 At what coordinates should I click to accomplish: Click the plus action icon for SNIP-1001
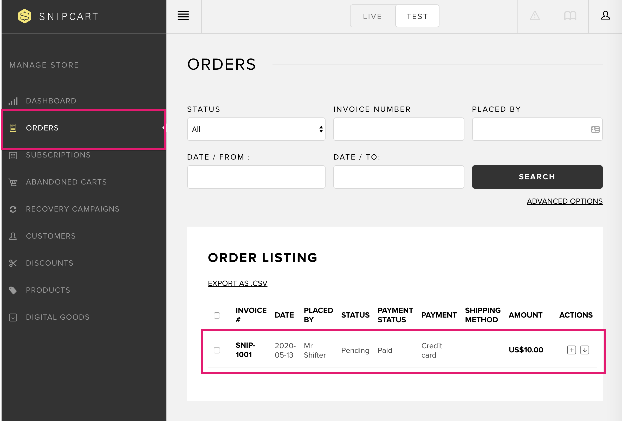pyautogui.click(x=571, y=350)
